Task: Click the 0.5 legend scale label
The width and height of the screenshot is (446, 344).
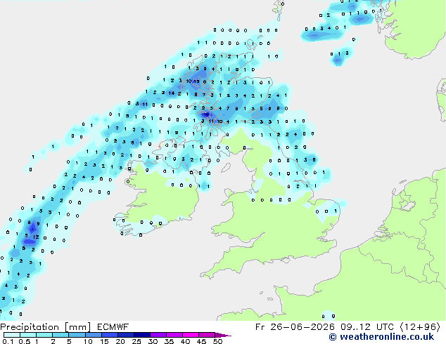Action: click(x=24, y=341)
